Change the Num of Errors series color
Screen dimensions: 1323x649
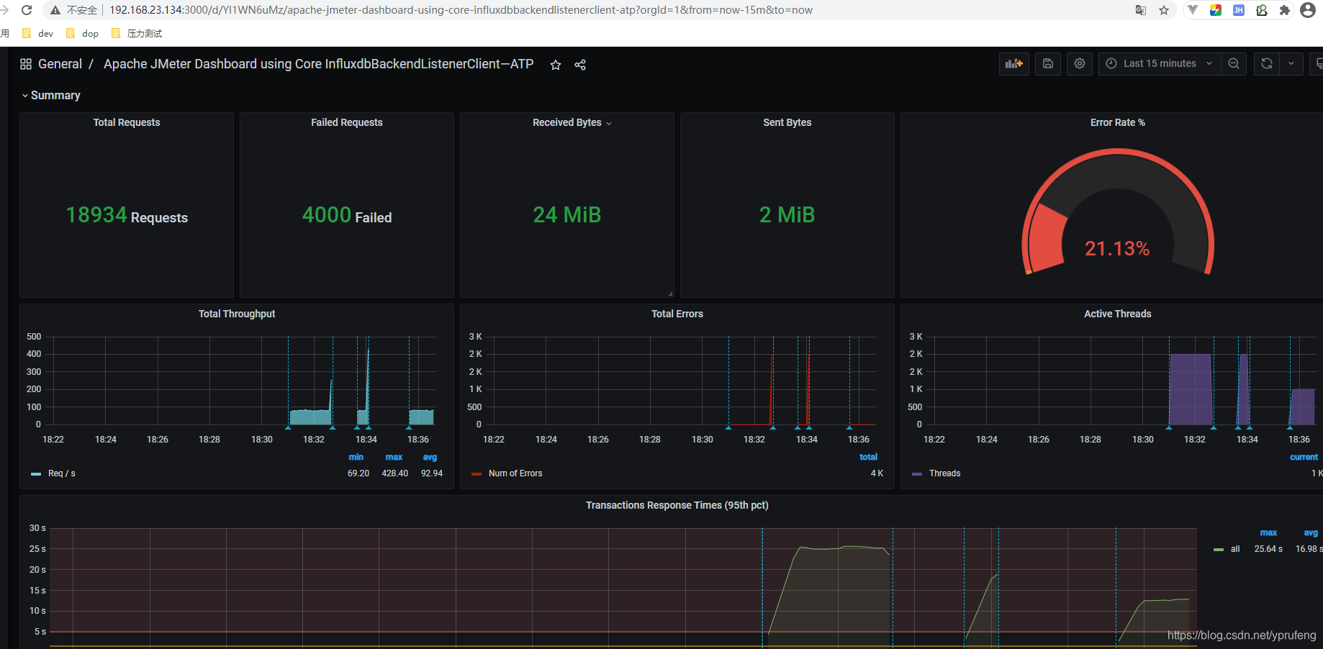477,474
